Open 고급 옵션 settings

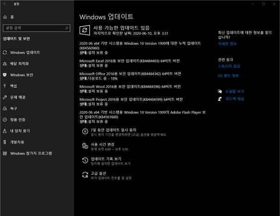[x=98, y=173]
